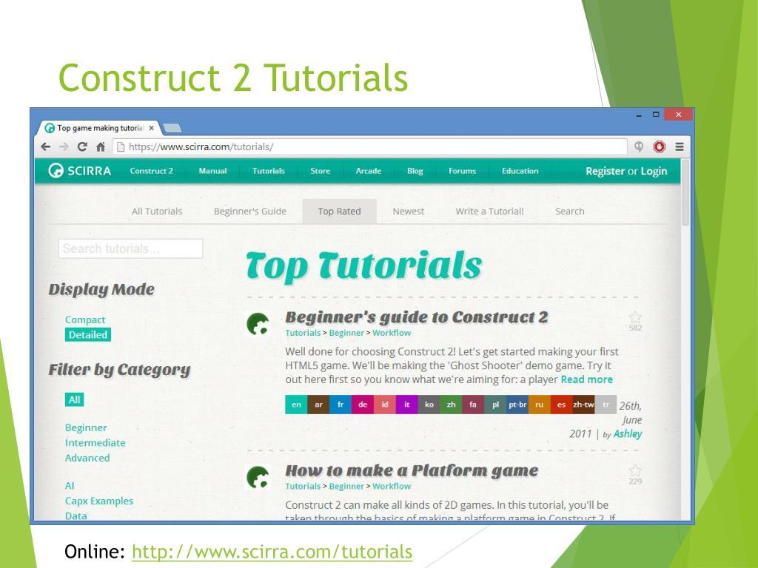Image resolution: width=758 pixels, height=568 pixels.
Task: Open Forums in the navbar
Action: (462, 171)
